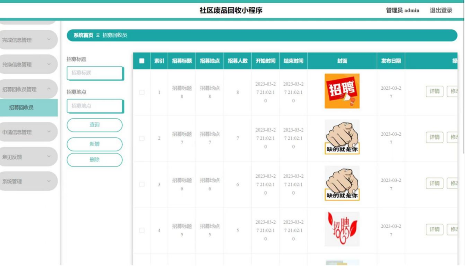This screenshot has width=465, height=266.
Task: Open 详情 for row 4
Action: [x=434, y=229]
